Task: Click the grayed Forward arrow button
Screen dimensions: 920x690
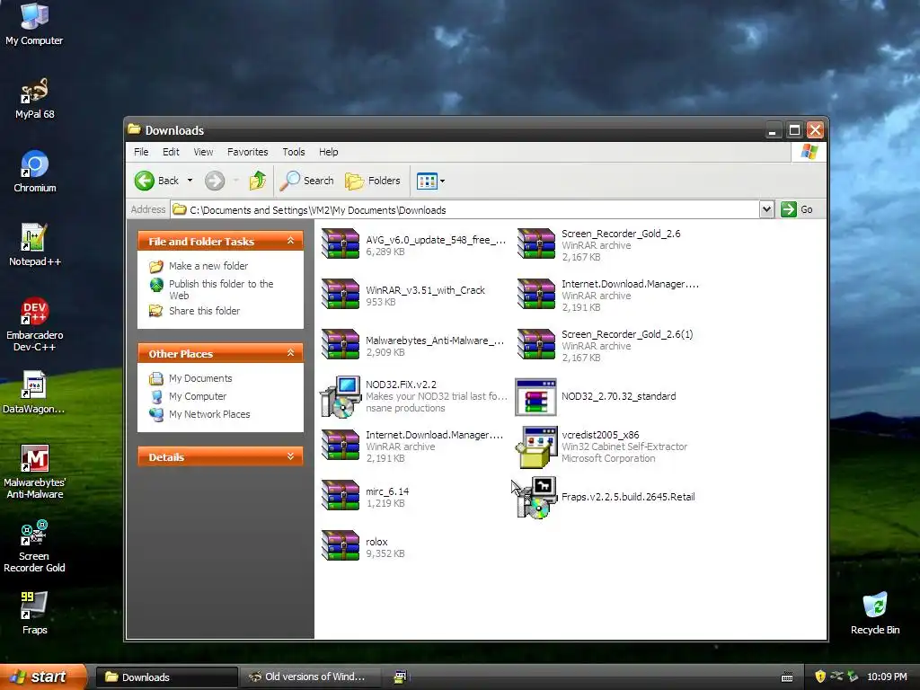Action: coord(215,181)
